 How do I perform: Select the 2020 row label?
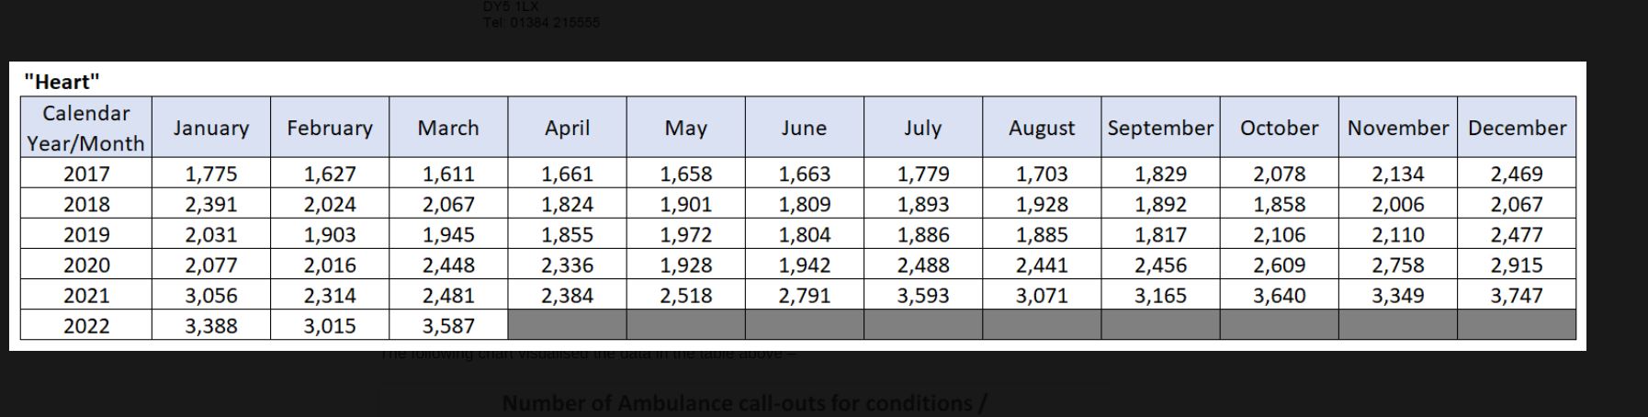[86, 265]
